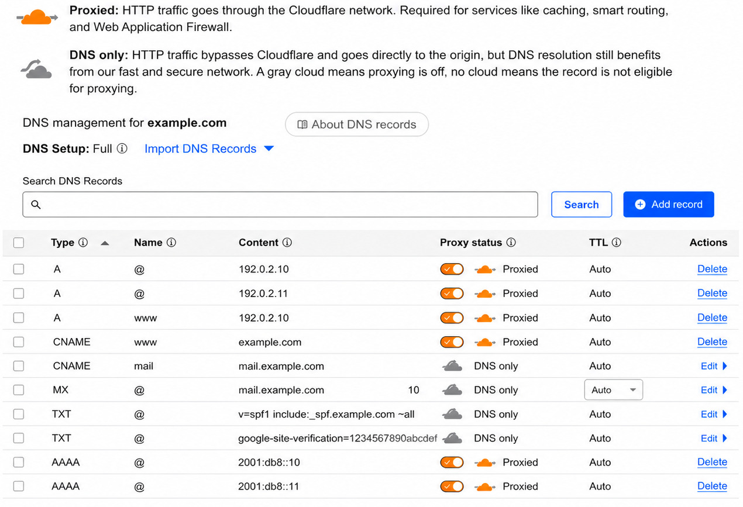
Task: Click the Name column header label
Action: click(148, 243)
